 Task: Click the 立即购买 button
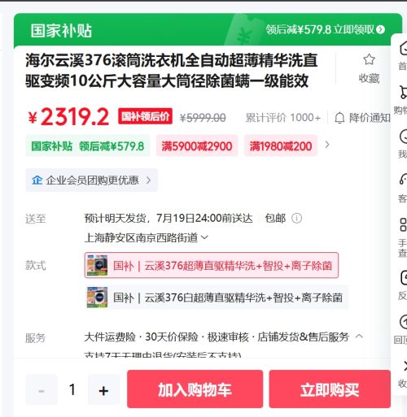coord(330,389)
